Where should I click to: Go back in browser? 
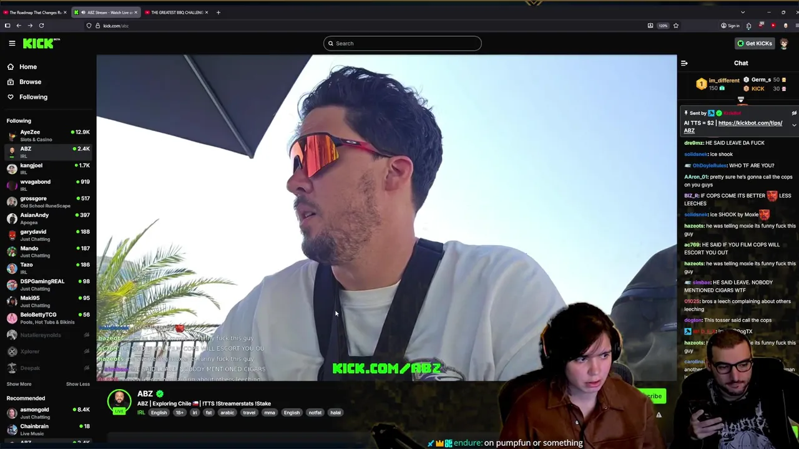(x=19, y=26)
